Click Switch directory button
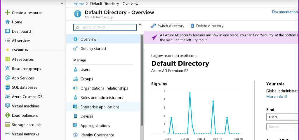Viewport: 299px width, 140px height. 168,26
